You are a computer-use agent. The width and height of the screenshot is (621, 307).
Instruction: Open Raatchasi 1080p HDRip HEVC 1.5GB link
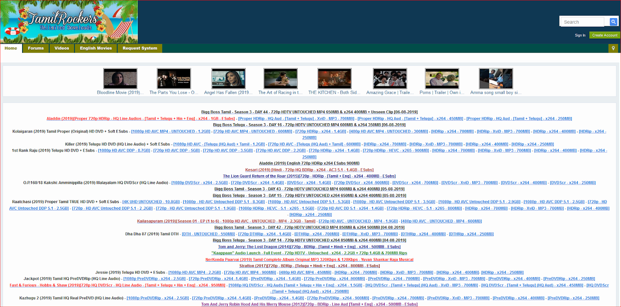pos(276,209)
